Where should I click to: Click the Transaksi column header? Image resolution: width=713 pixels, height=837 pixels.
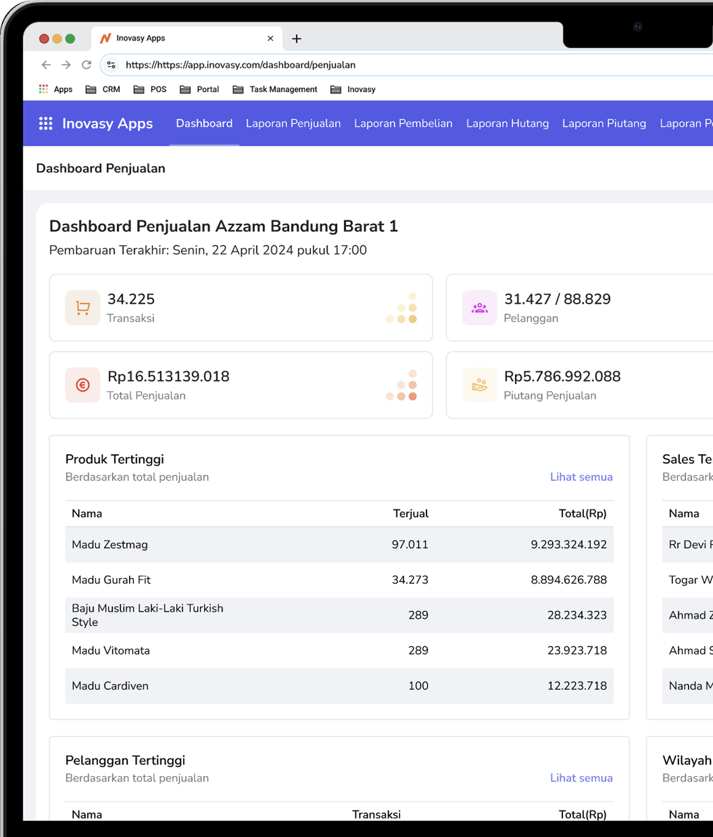376,815
